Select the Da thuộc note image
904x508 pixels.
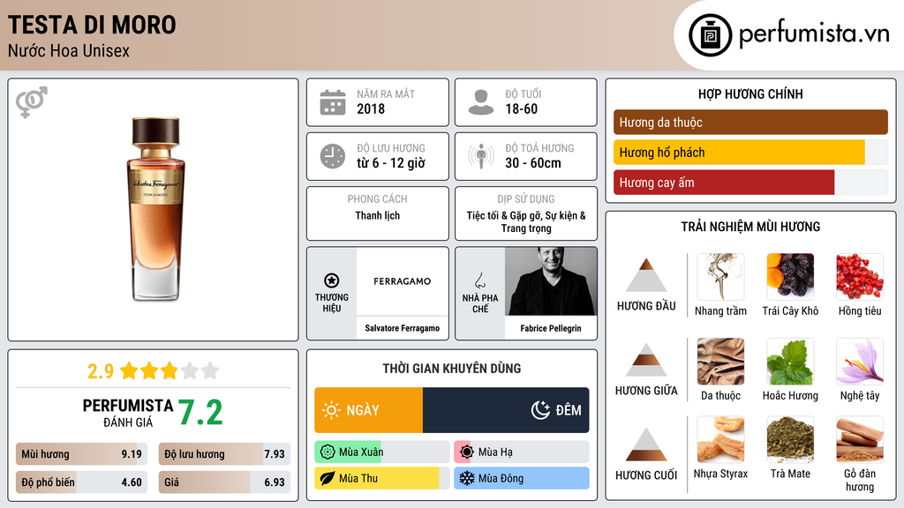[x=720, y=362]
